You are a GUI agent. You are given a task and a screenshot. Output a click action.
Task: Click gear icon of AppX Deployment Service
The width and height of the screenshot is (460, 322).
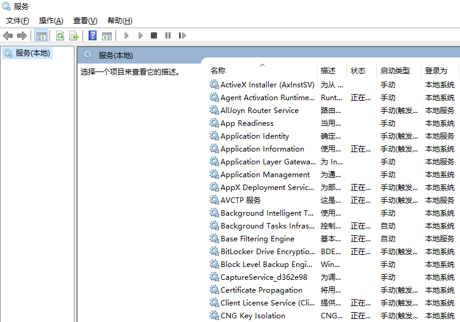pos(214,187)
